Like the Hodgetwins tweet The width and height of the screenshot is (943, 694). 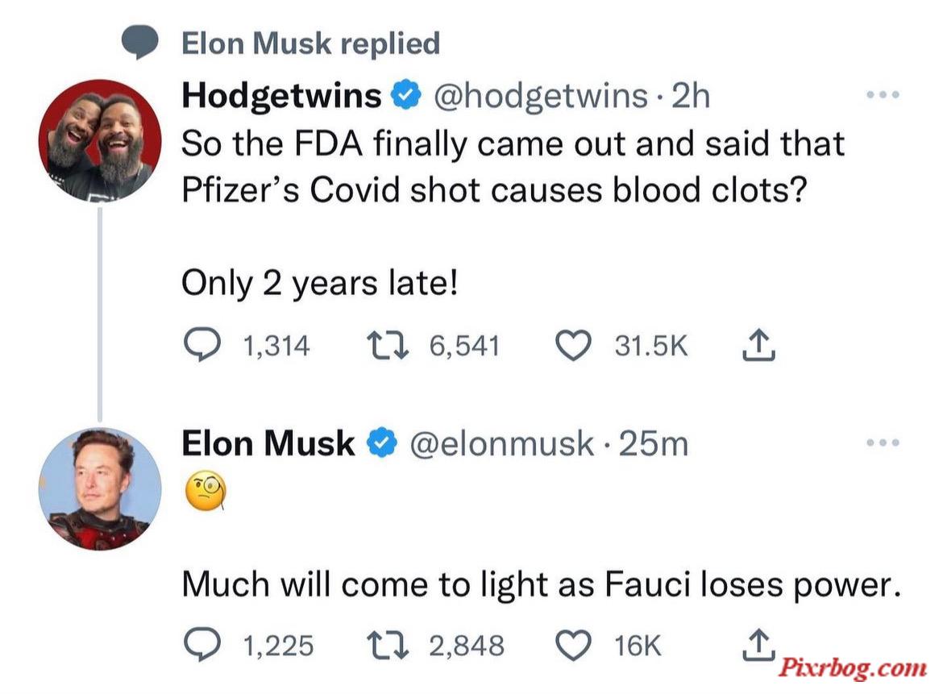point(573,346)
